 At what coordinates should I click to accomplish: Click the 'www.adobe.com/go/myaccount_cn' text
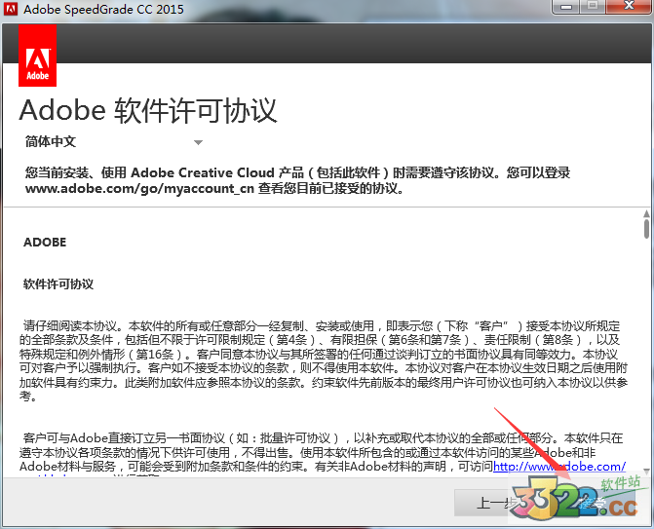pos(139,188)
